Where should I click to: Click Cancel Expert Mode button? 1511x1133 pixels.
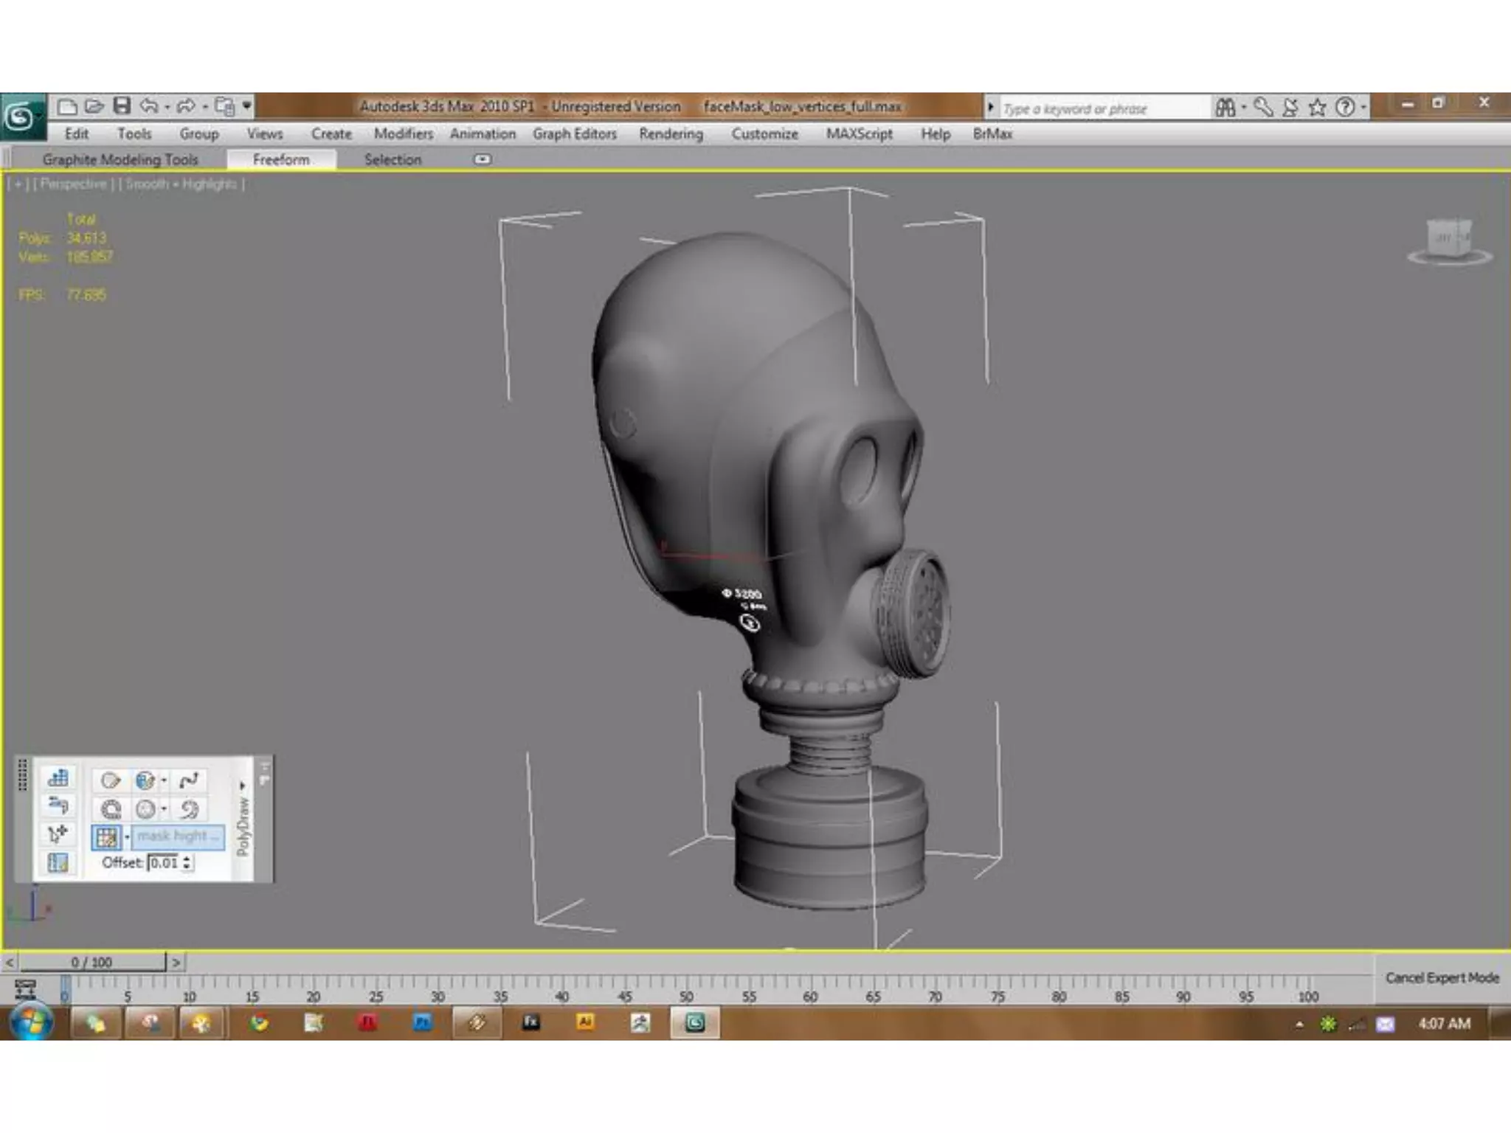[1442, 978]
